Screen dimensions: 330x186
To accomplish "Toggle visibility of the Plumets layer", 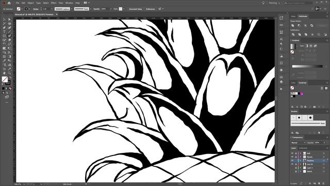I will tap(292, 157).
